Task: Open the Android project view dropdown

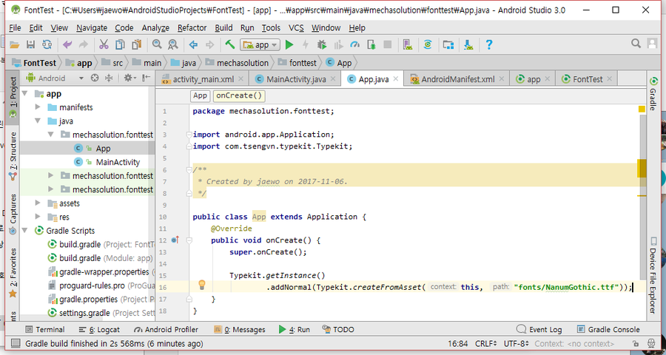Action: [x=55, y=78]
